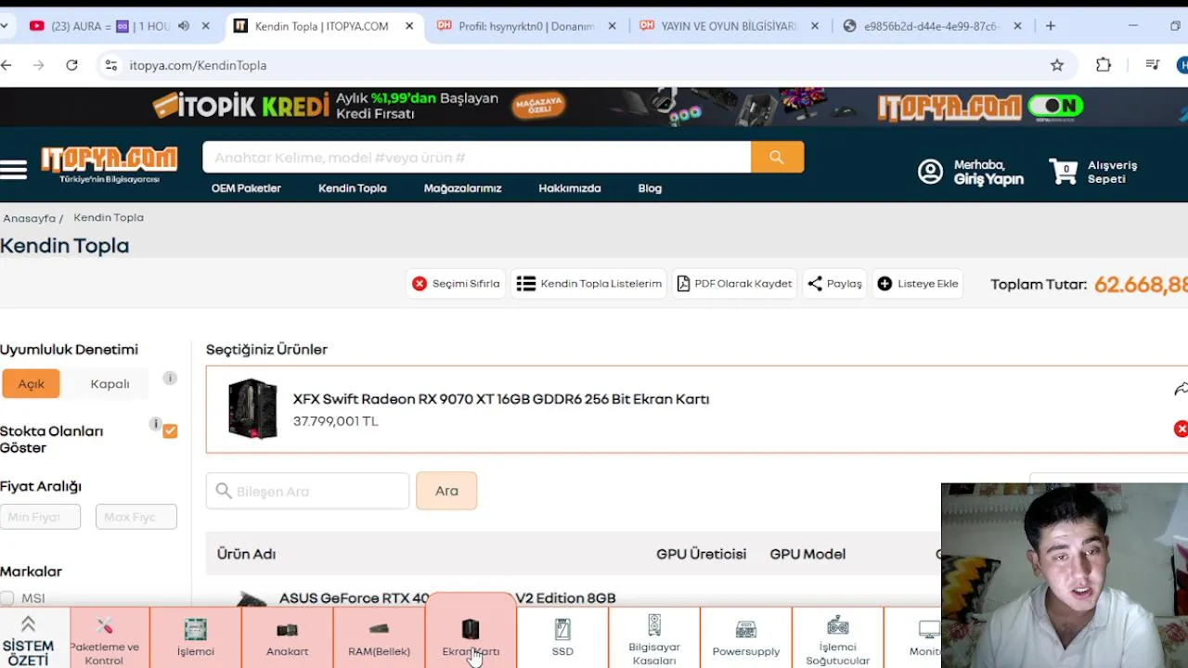
Task: Open the browser extensions puzzle icon
Action: coord(1104,65)
